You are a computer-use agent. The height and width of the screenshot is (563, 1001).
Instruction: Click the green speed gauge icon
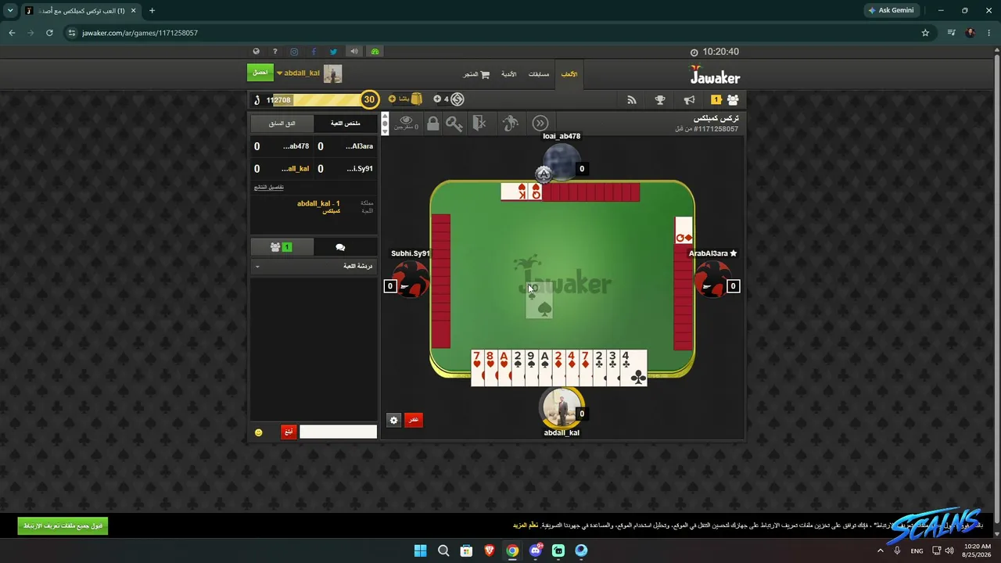[375, 52]
